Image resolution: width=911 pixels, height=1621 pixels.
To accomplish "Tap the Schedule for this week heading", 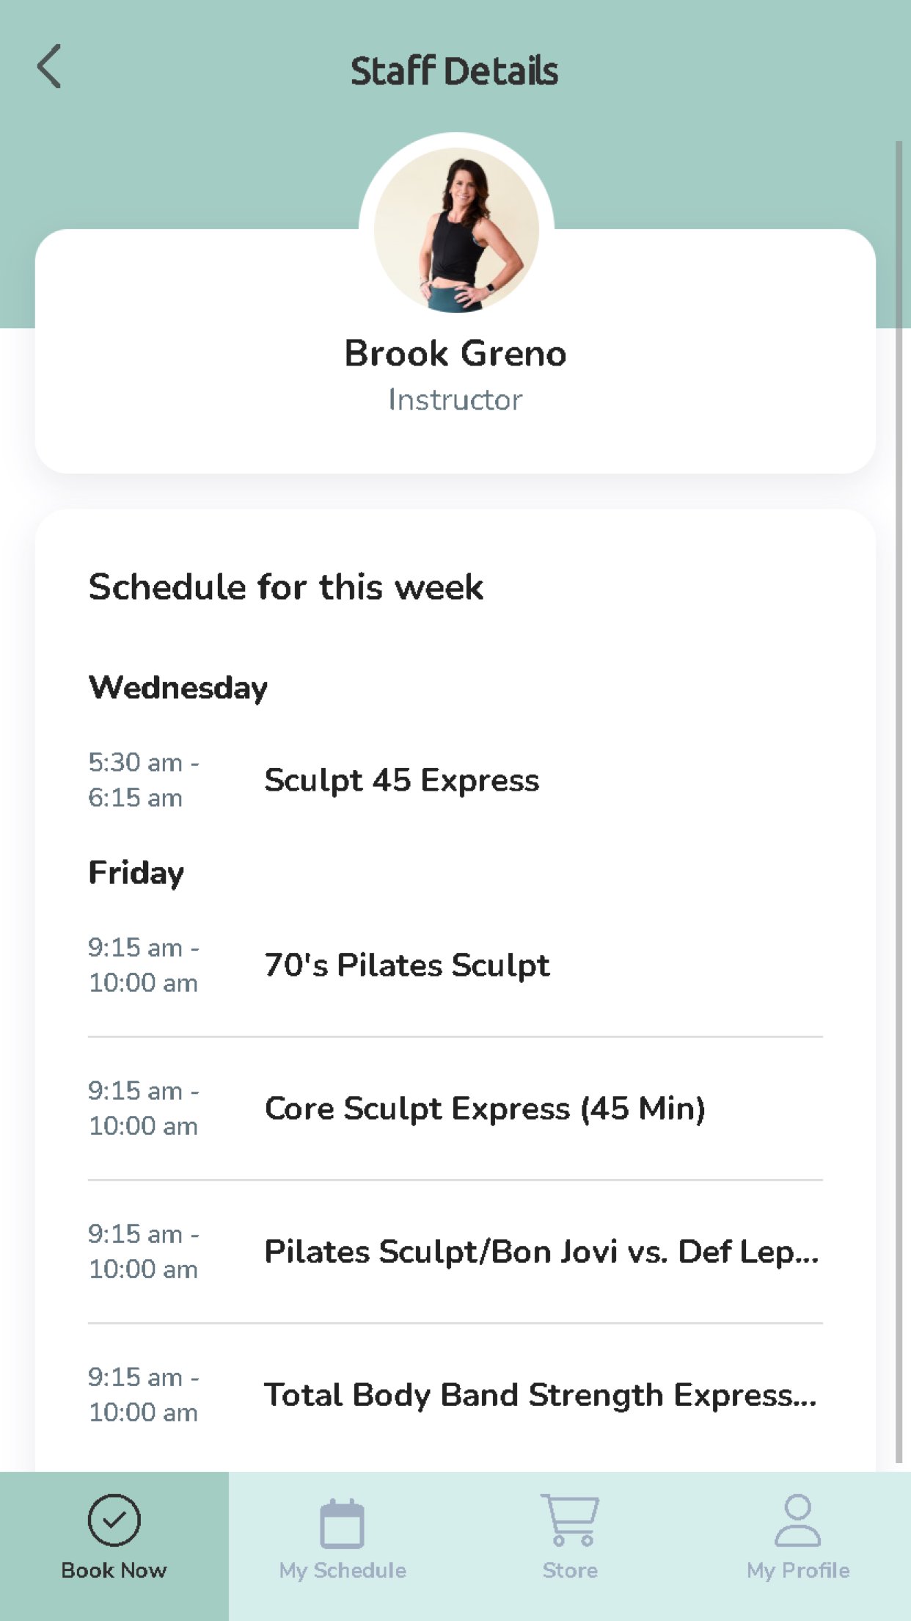I will [x=286, y=587].
